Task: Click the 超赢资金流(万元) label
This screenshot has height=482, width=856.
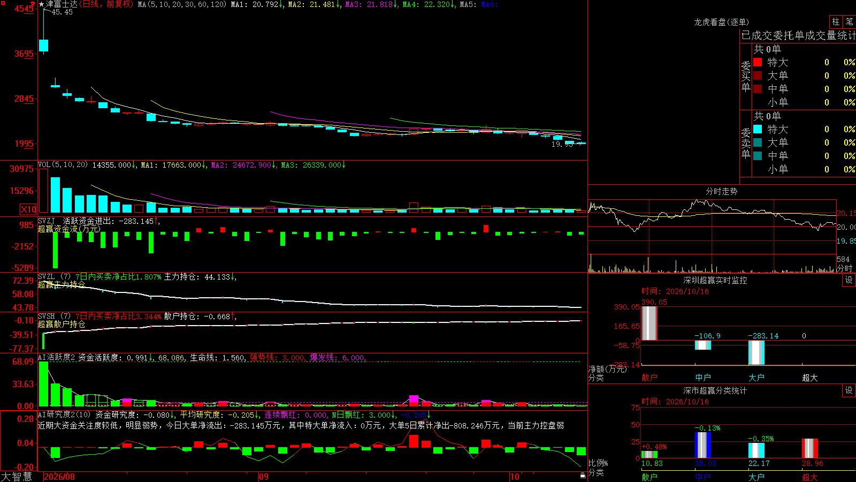Action: click(x=69, y=229)
